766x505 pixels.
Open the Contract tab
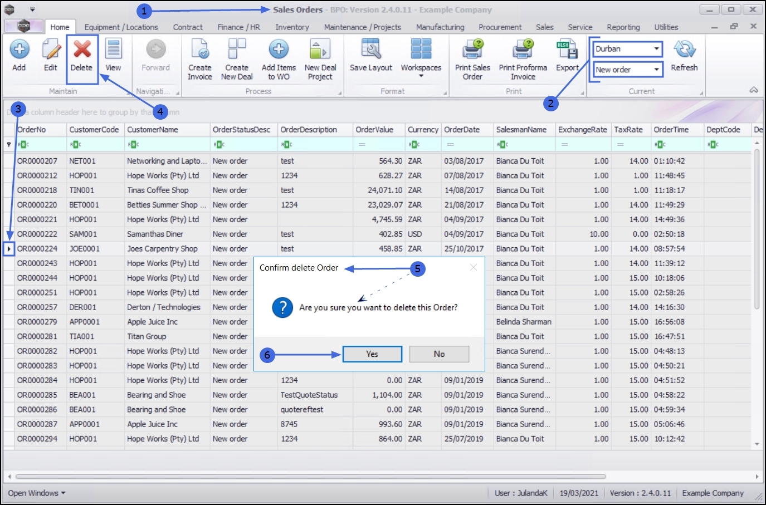point(188,27)
